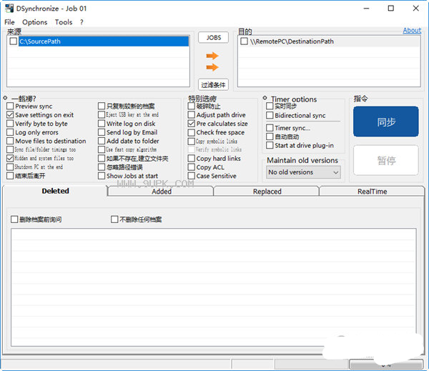Viewport: 429px width, 371px height.
Task: Enable Preview sync
Action: (x=10, y=106)
